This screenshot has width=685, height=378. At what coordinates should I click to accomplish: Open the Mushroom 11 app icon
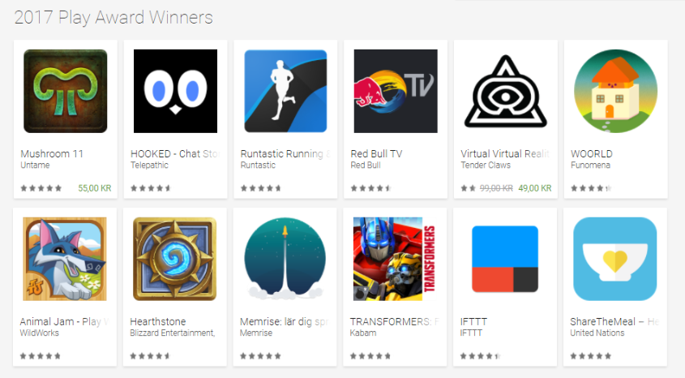66,91
